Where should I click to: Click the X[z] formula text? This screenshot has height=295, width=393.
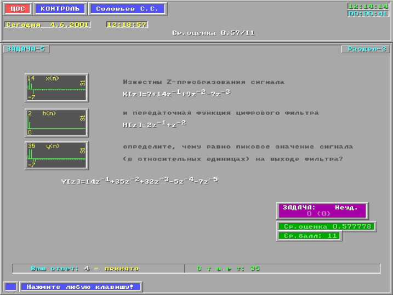coord(176,93)
